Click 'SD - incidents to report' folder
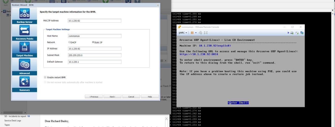The width and height of the screenshot is (335, 127). 15,116
